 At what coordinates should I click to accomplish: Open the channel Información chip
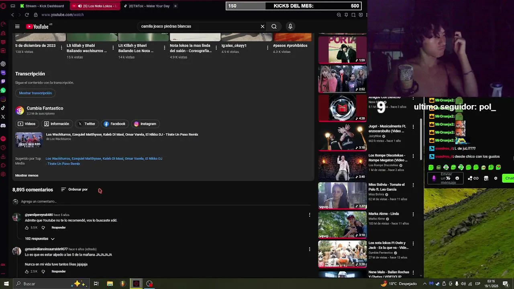(x=57, y=124)
